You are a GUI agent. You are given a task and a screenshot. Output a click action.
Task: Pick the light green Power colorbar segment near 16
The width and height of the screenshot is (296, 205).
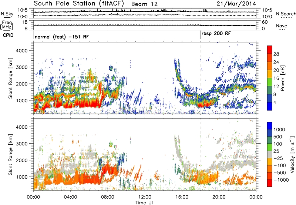(x=270, y=82)
